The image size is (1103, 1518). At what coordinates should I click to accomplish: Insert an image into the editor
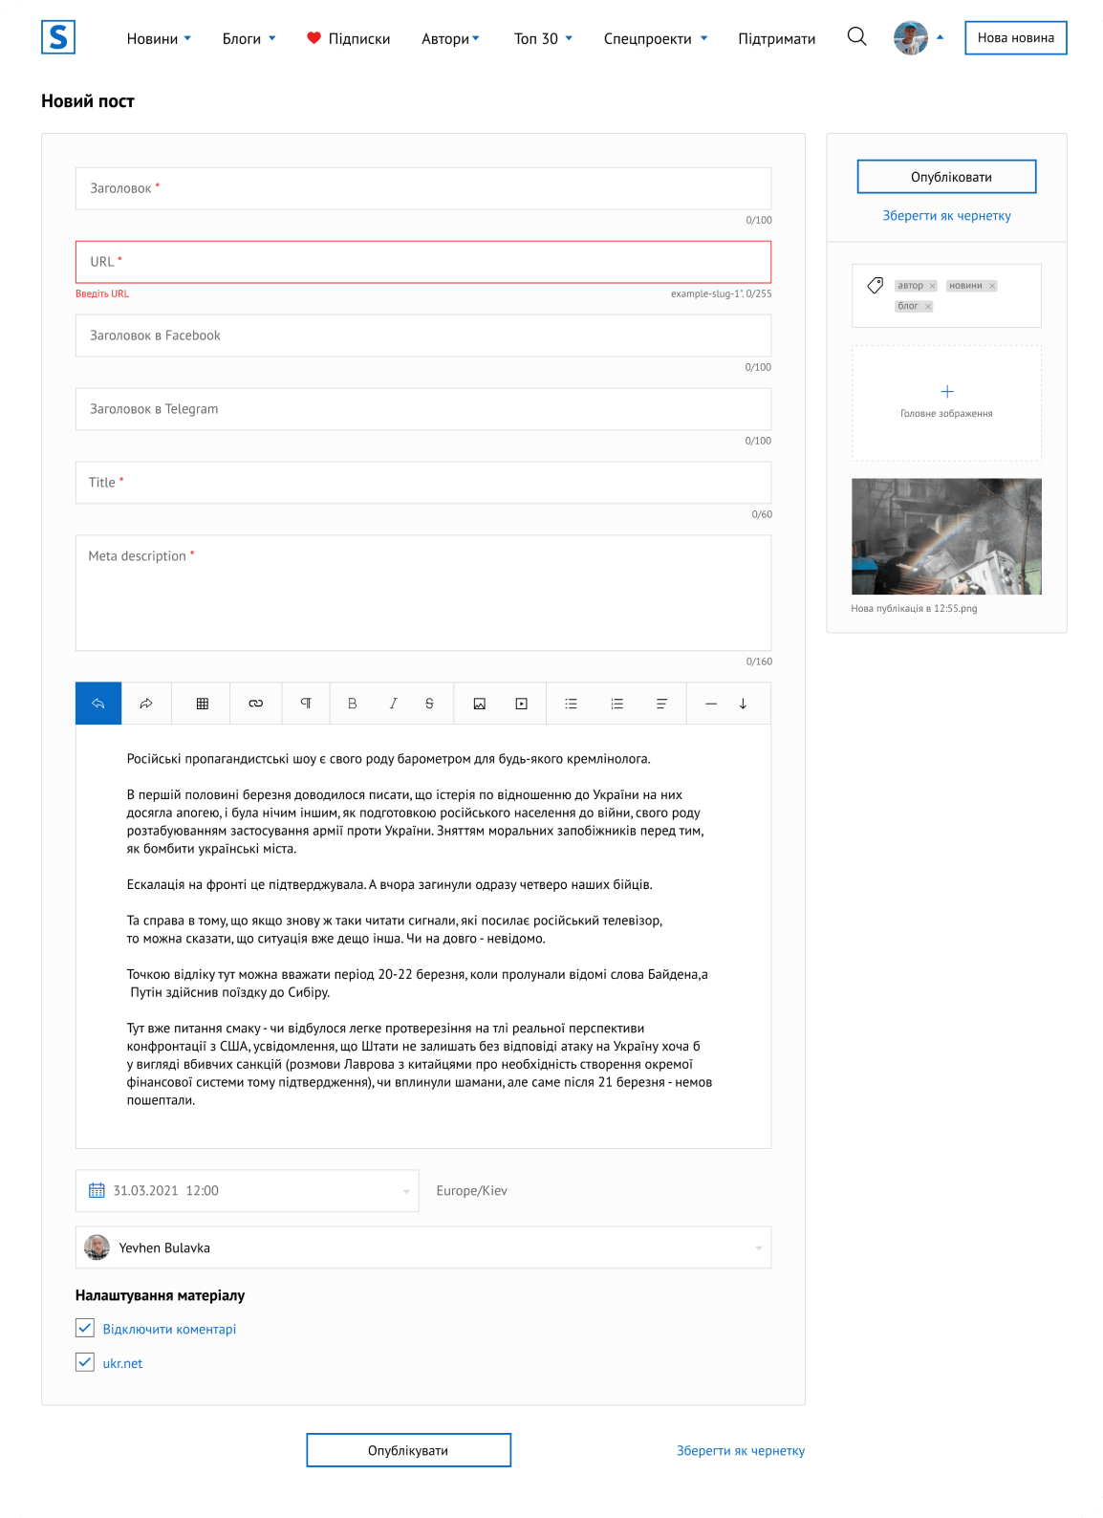(x=480, y=704)
